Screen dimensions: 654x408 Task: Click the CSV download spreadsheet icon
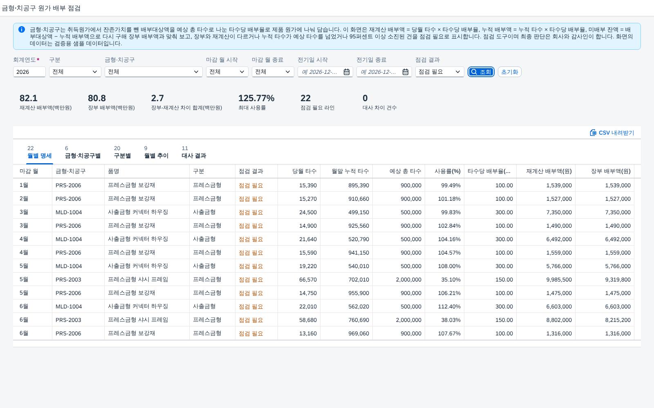point(593,133)
